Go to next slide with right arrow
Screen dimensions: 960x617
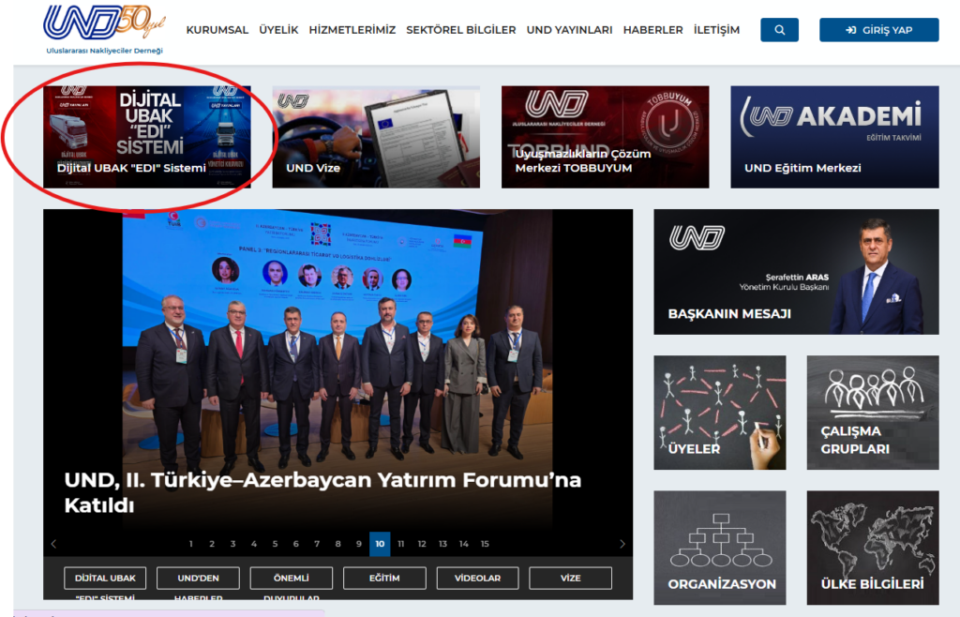(622, 544)
